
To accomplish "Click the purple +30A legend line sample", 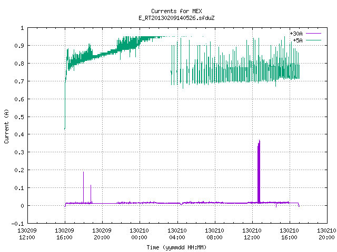I will (313, 34).
